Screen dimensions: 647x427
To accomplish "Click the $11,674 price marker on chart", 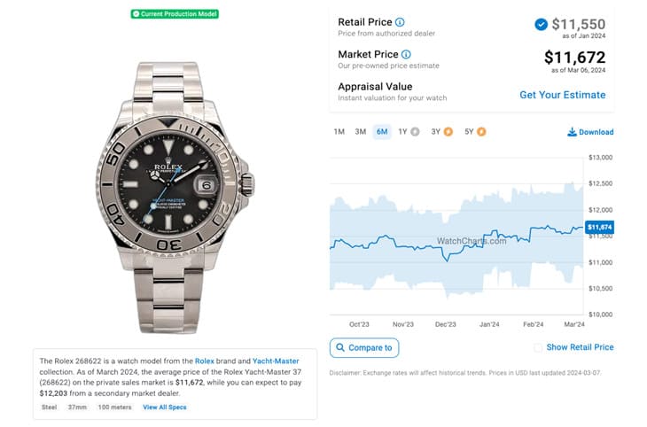I will point(599,228).
